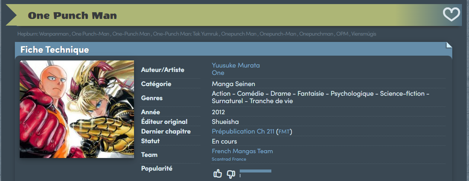Image resolution: width=469 pixels, height=181 pixels.
Task: Click the heart favorite icon
Action: point(451,14)
